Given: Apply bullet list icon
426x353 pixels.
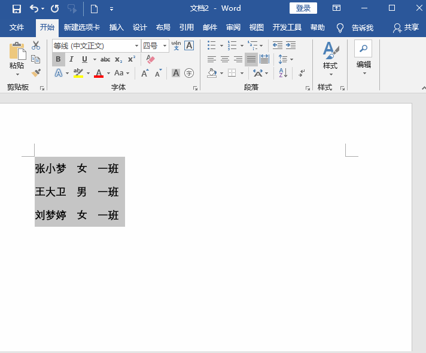Looking at the screenshot, I should 211,45.
